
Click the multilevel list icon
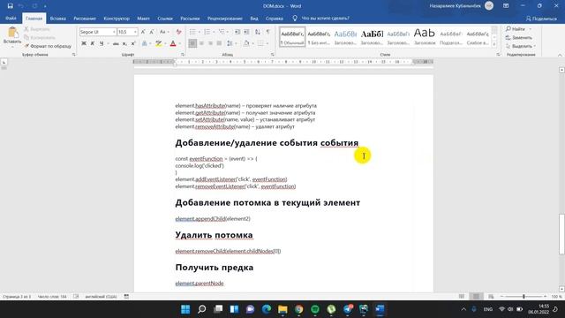click(222, 32)
